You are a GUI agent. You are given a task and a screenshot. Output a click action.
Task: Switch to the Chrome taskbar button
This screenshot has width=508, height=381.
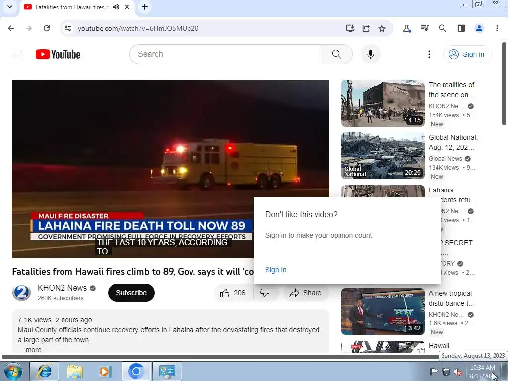[136, 371]
